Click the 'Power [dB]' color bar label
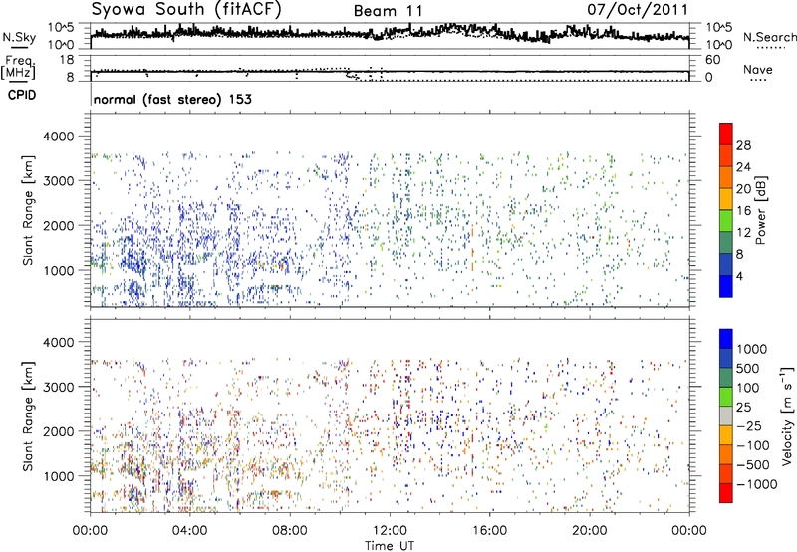Viewport: 797px width, 552px height. [760, 210]
